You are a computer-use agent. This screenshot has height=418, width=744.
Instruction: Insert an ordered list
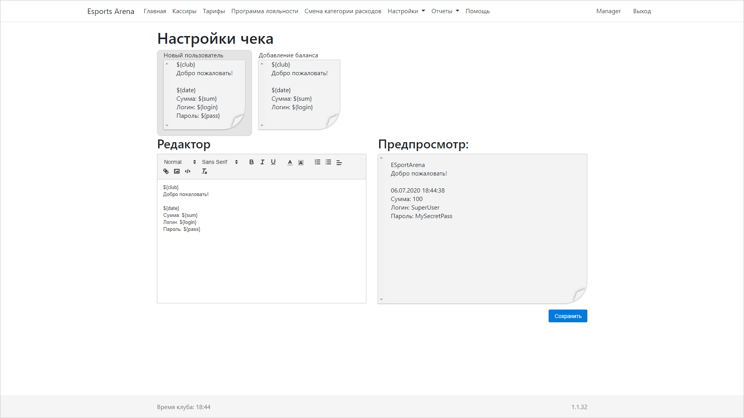click(317, 162)
